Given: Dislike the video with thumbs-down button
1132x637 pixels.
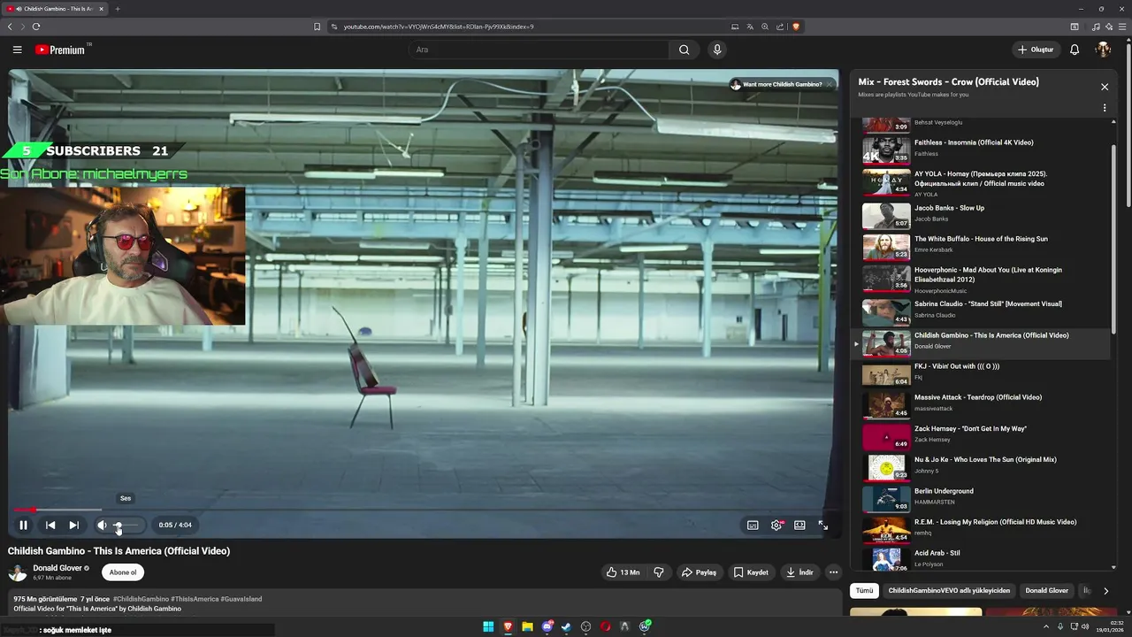Looking at the screenshot, I should click(659, 572).
